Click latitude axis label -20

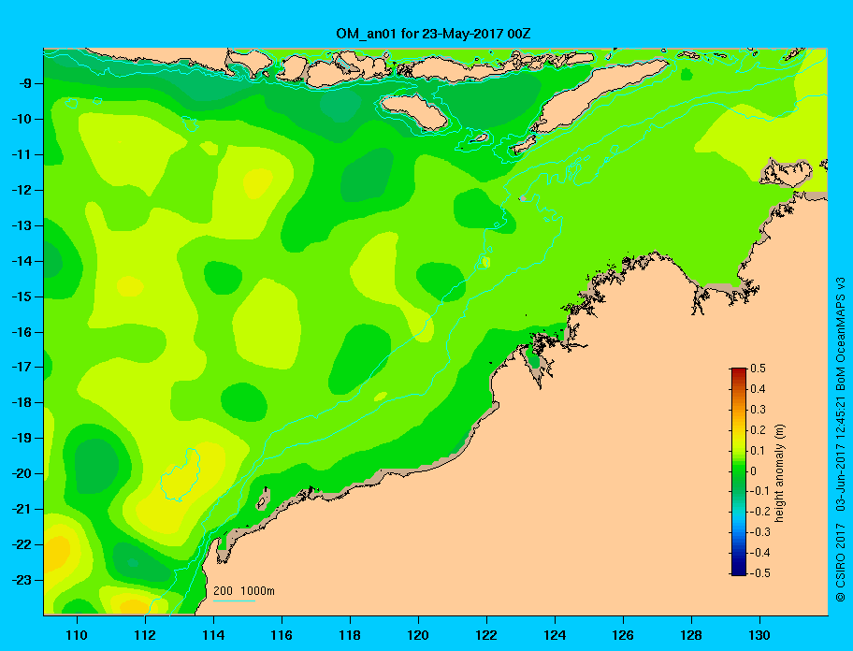pos(21,473)
